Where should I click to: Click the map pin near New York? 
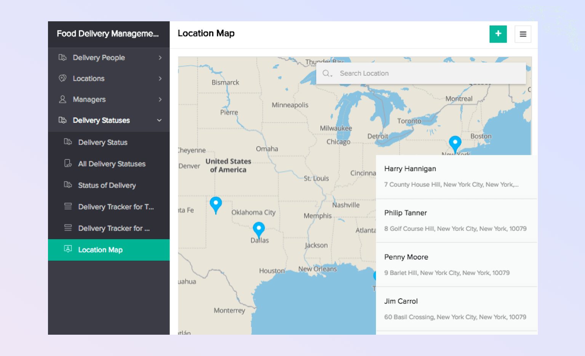(x=455, y=143)
